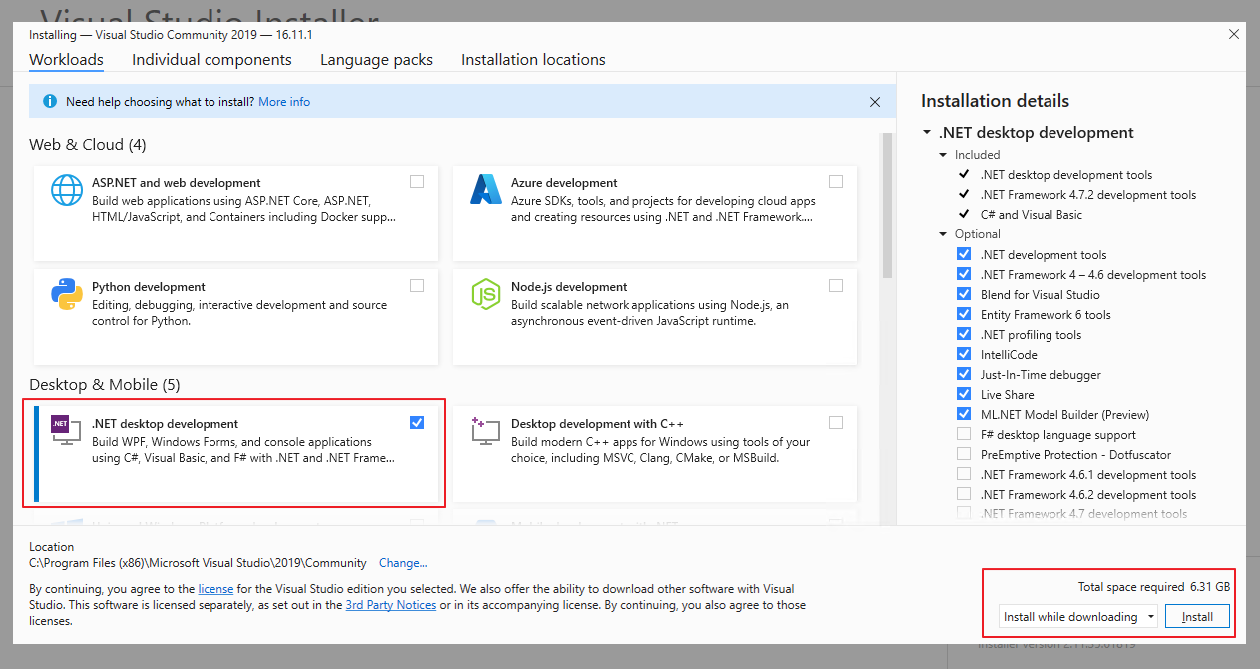Collapse the Optional components section
Image resolution: width=1260 pixels, height=669 pixels.
pyautogui.click(x=942, y=233)
